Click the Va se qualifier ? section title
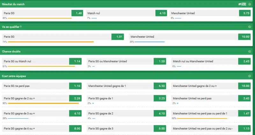 click(x=12, y=27)
